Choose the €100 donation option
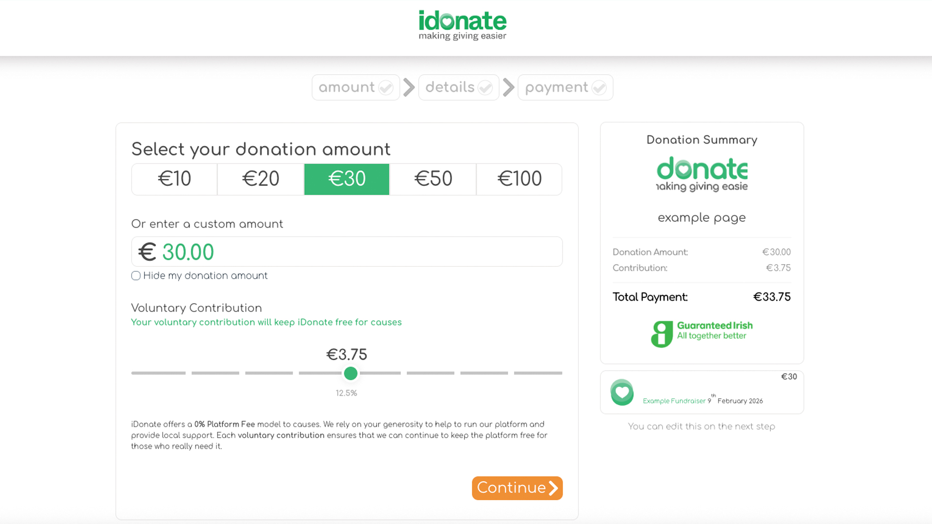This screenshot has height=524, width=932. [519, 179]
